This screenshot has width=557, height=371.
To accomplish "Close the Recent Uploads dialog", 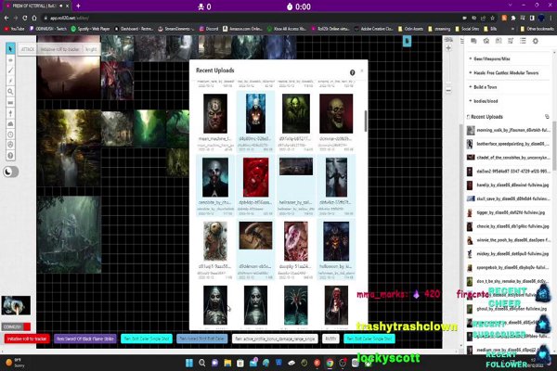I will coord(362,70).
